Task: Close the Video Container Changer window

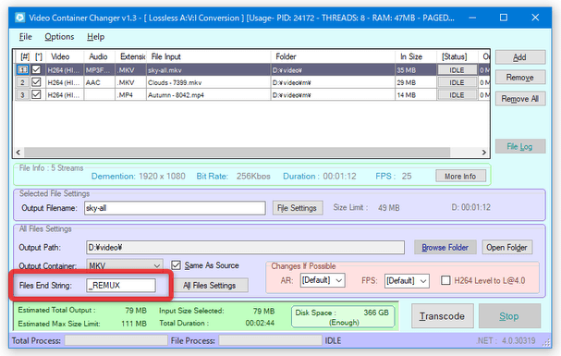Action: [x=535, y=18]
